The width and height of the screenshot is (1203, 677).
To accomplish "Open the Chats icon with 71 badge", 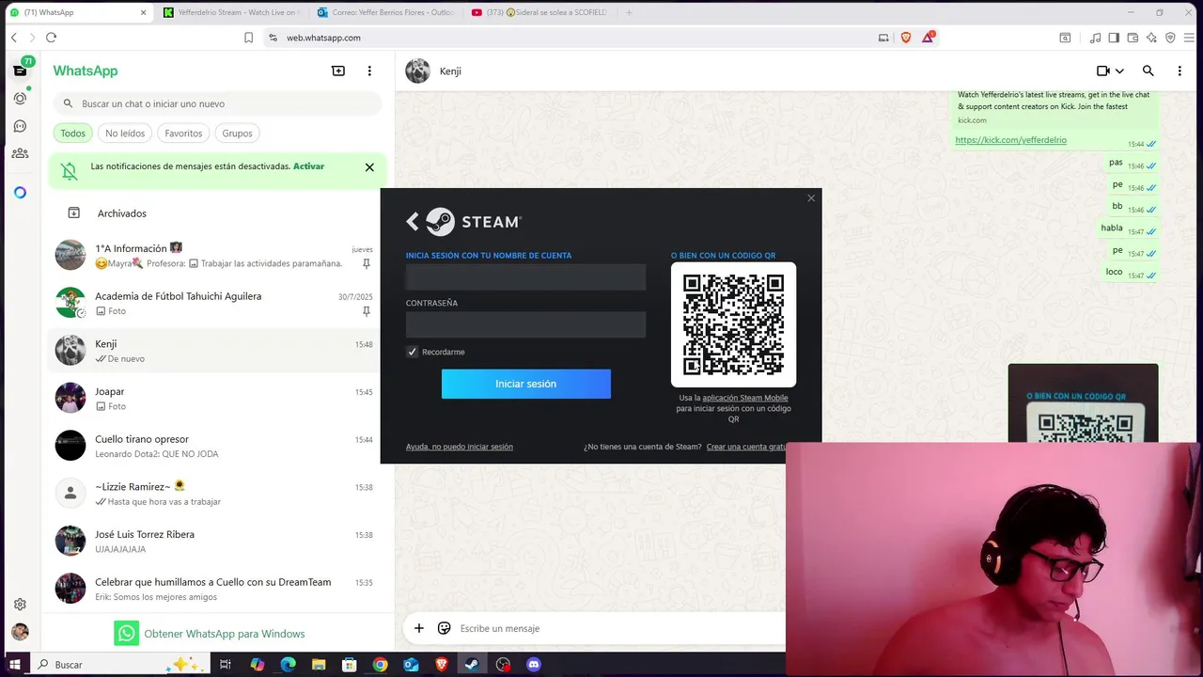I will coord(20,71).
